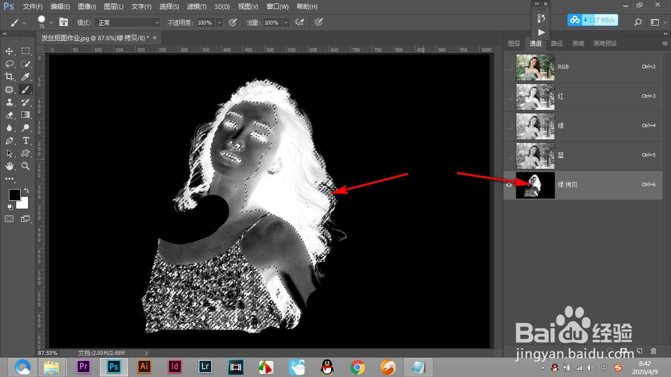Select the Patch healing tool
The image size is (671, 377).
(x=9, y=89)
